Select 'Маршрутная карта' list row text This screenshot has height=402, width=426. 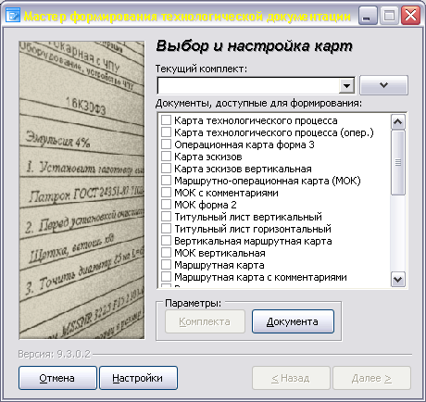pyautogui.click(x=219, y=265)
